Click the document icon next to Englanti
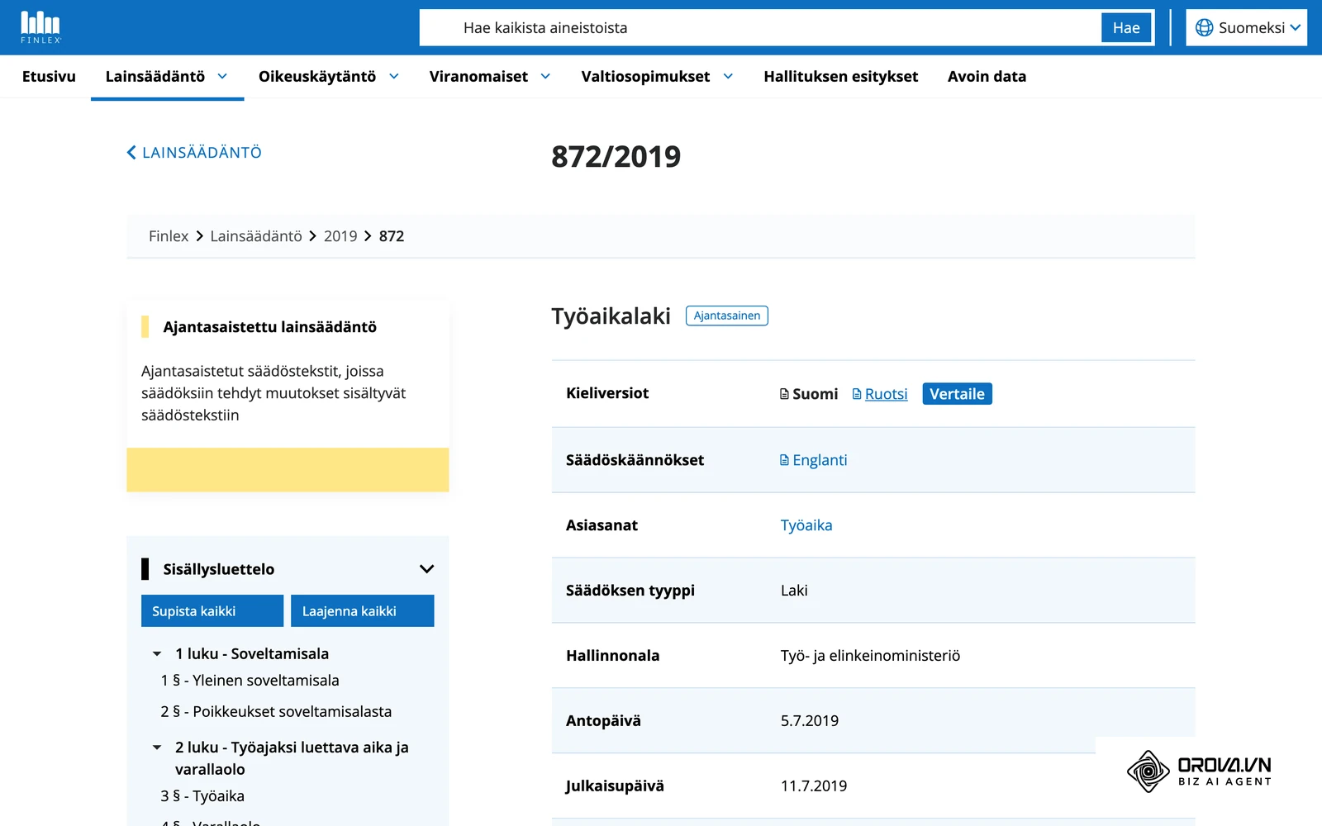This screenshot has height=826, width=1322. click(784, 460)
